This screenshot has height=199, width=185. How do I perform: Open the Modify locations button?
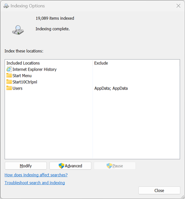(x=26, y=166)
